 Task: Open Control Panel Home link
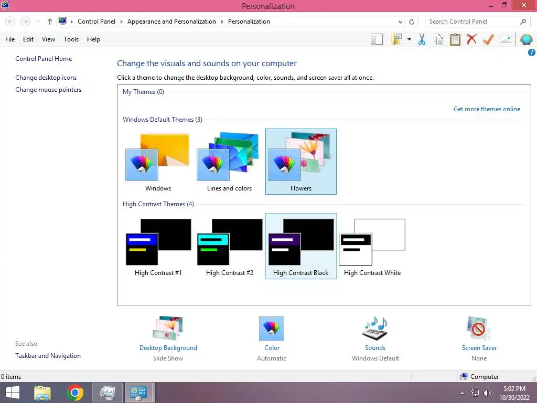[44, 59]
